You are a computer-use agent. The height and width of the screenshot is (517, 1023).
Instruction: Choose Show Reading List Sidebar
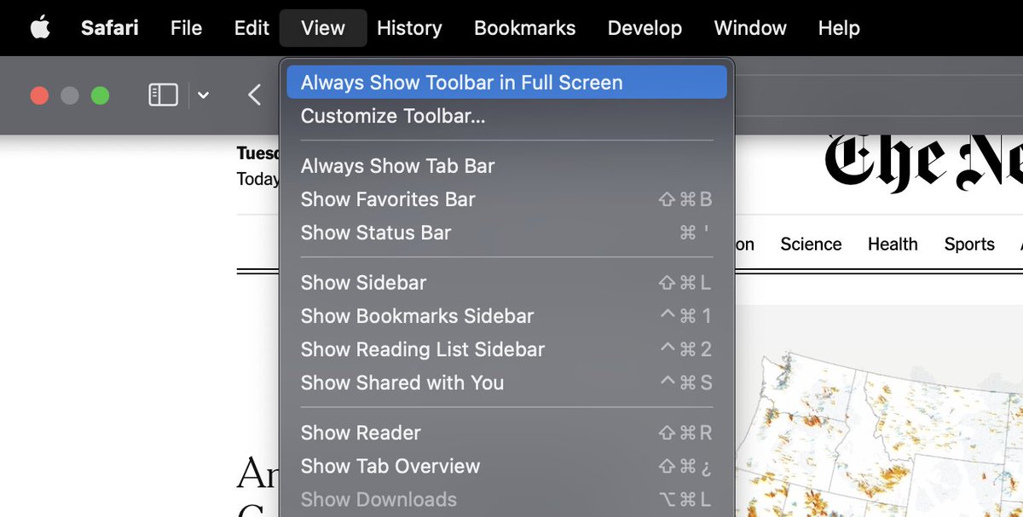pos(422,349)
